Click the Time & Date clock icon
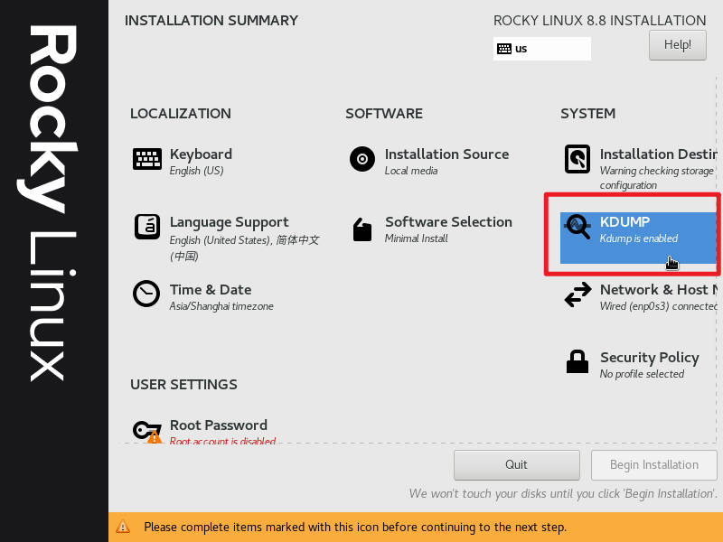Viewport: 723px width, 542px height. coord(146,294)
